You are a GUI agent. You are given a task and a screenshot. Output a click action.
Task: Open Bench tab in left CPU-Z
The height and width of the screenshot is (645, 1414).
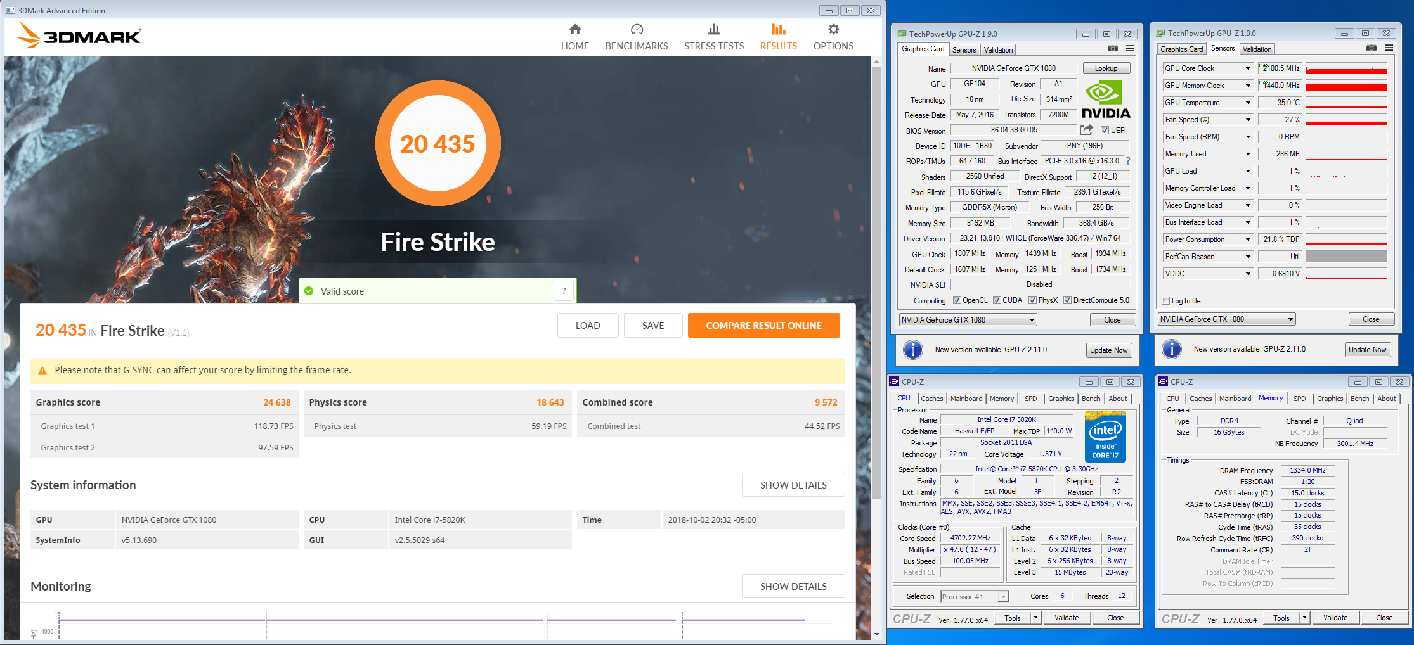click(1091, 399)
